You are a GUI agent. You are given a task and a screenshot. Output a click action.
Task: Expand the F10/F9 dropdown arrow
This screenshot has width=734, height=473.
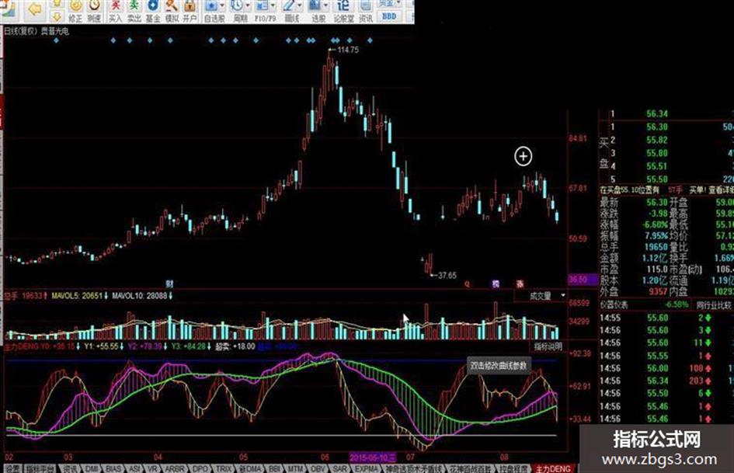point(273,6)
